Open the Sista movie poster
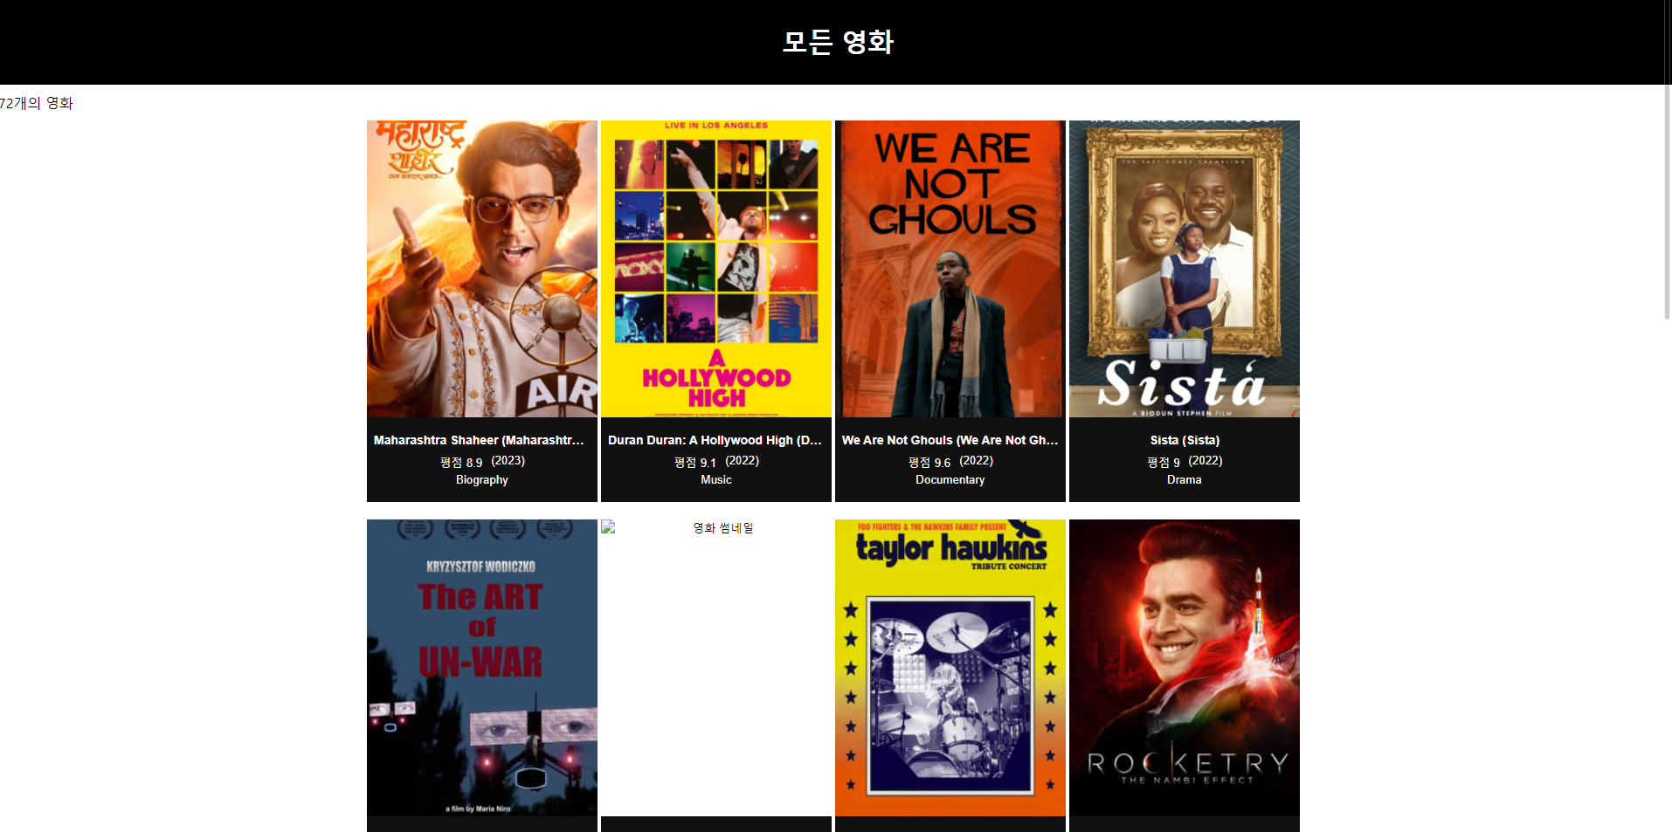Image resolution: width=1672 pixels, height=832 pixels. tap(1185, 269)
